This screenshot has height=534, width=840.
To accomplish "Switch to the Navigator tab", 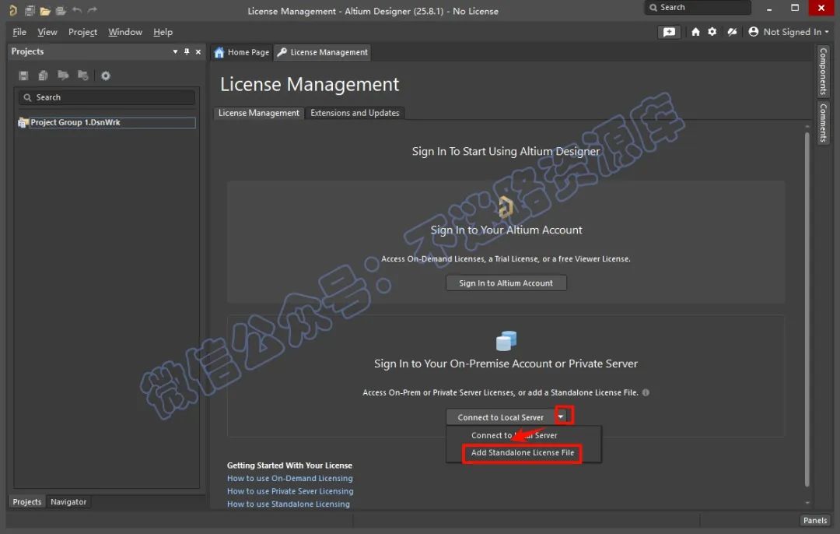I will [68, 502].
